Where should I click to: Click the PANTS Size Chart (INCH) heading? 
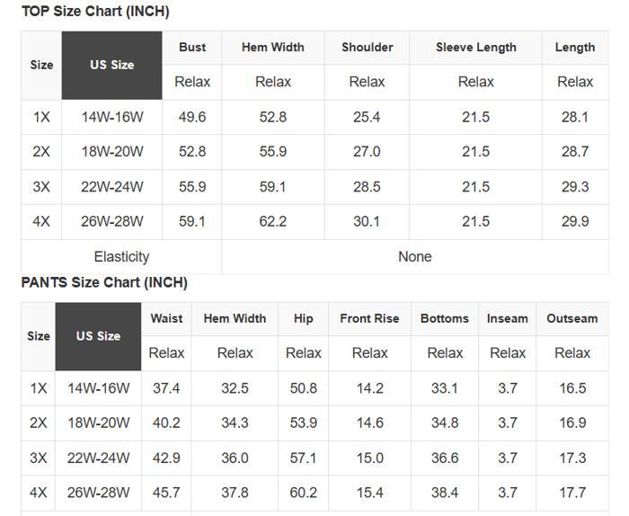point(104,282)
